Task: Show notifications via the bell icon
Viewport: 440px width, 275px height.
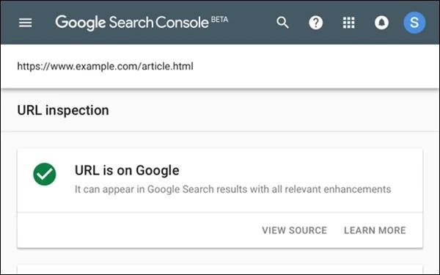Action: point(381,23)
